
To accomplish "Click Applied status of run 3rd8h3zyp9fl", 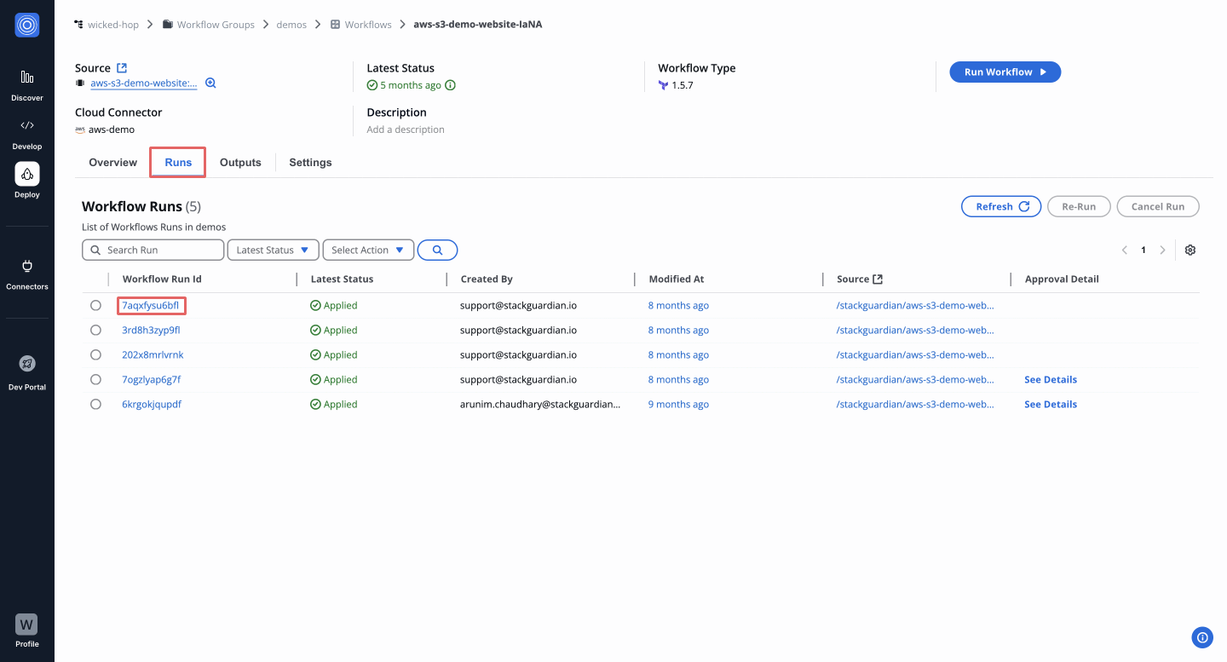I will (334, 330).
